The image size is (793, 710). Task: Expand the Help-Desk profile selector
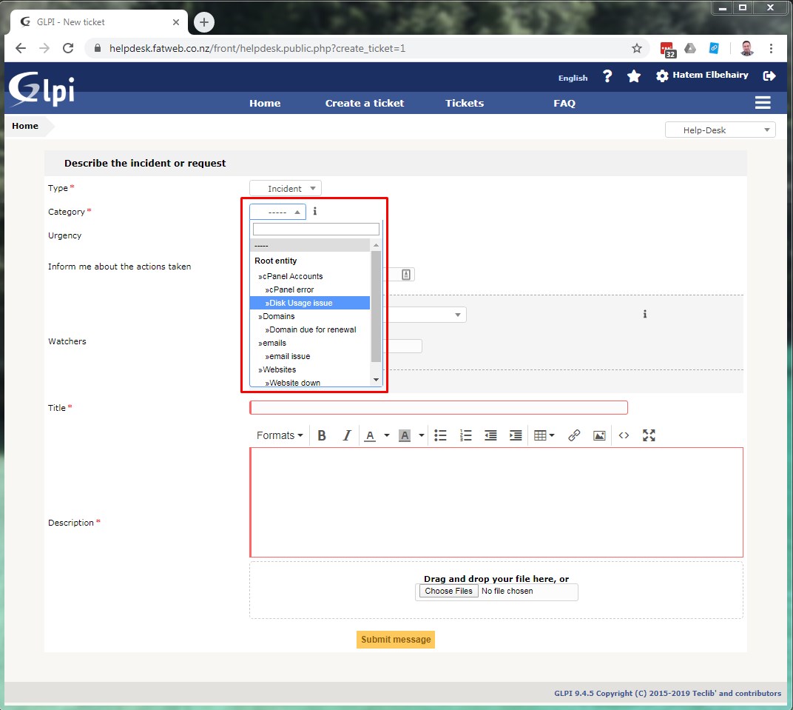[720, 130]
